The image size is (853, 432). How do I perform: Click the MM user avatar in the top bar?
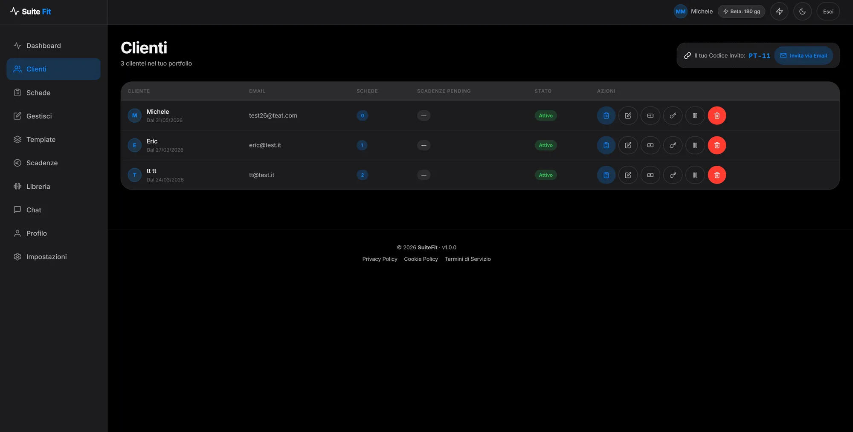[681, 12]
